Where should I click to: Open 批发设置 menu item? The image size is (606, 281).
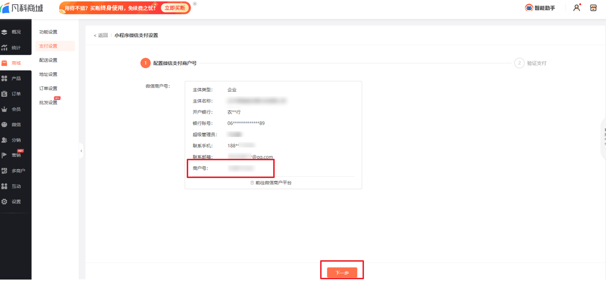pos(48,103)
